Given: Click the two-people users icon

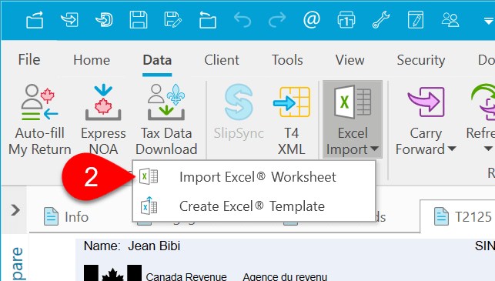Looking at the screenshot, I should point(450,20).
